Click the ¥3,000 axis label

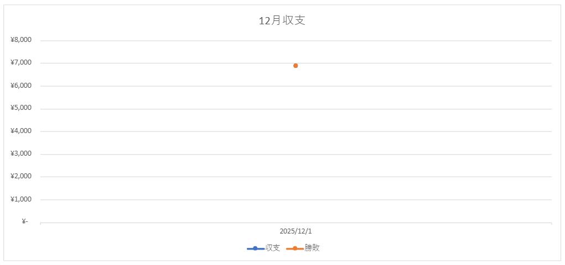[x=21, y=154]
